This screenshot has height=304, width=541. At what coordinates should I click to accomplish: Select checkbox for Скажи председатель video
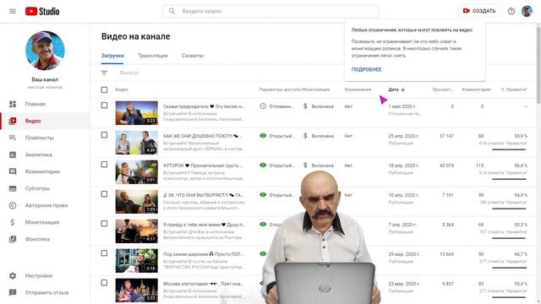pyautogui.click(x=104, y=105)
